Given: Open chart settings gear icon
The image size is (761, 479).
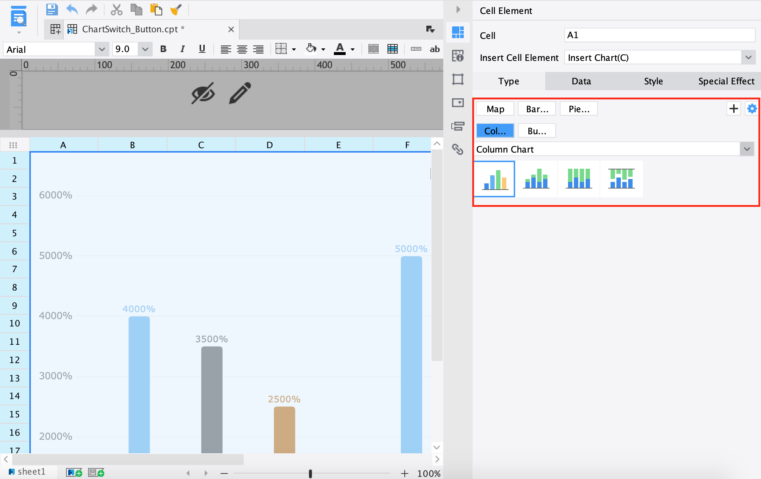Looking at the screenshot, I should pos(752,109).
